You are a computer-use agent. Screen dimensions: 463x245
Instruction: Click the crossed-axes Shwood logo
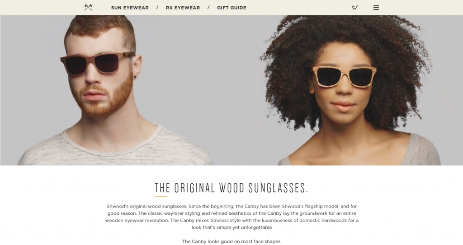[x=88, y=7]
